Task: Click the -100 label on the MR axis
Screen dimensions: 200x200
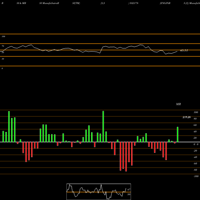Action: pos(196,176)
